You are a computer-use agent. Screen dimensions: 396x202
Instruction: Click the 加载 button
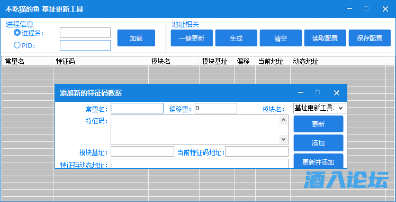coord(136,38)
